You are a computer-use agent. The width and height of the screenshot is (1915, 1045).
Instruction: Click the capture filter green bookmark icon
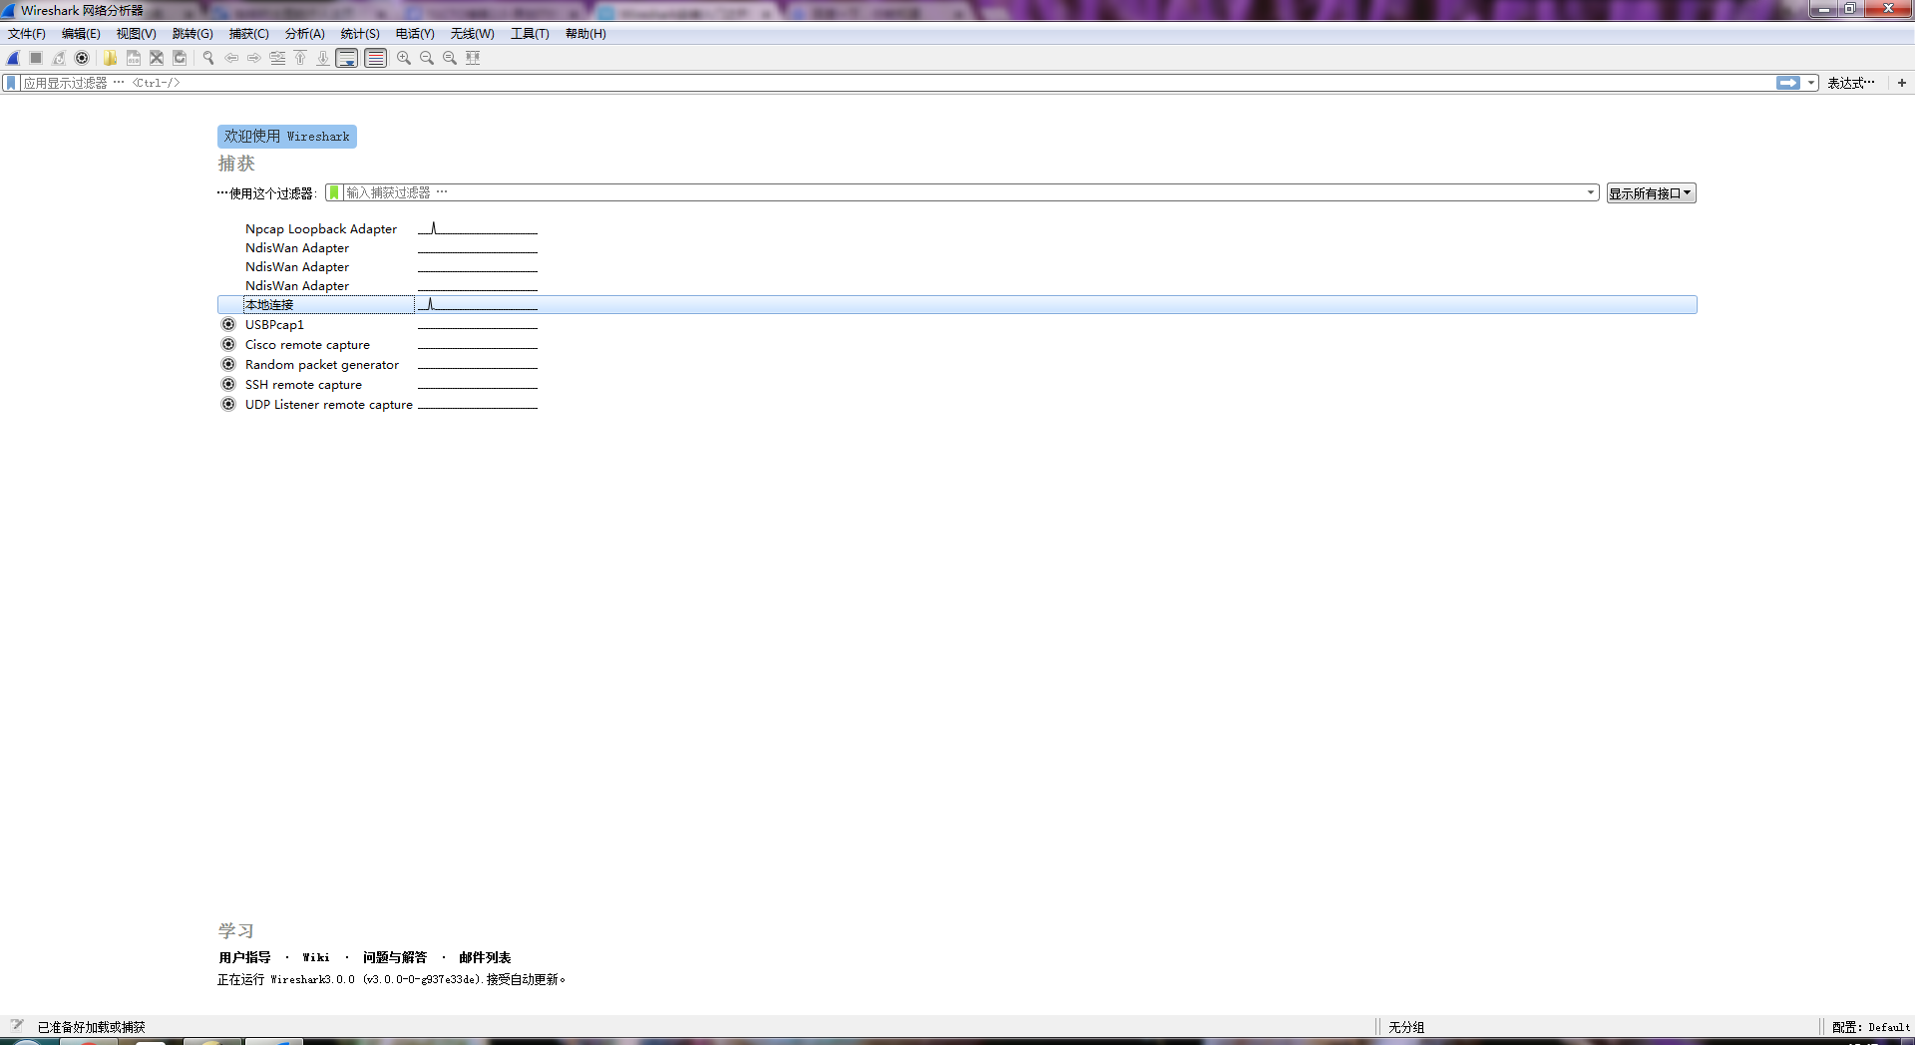(334, 192)
